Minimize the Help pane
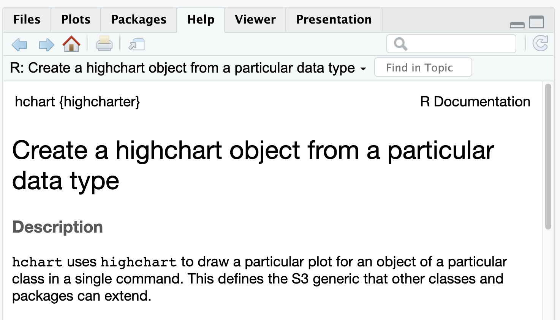 [517, 25]
